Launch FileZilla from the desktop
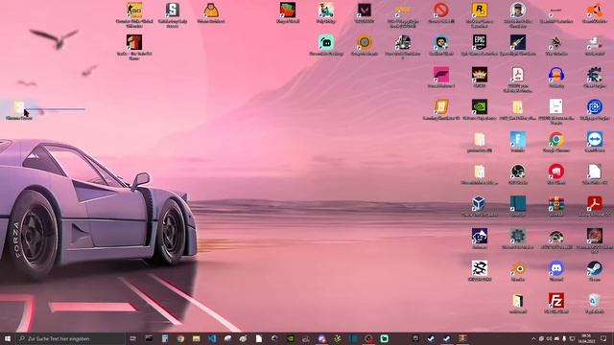The image size is (614, 345). click(x=556, y=303)
